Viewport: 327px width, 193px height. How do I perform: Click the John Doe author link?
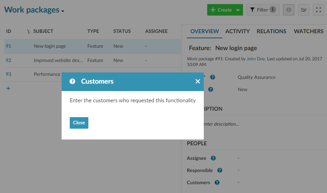(x=256, y=59)
